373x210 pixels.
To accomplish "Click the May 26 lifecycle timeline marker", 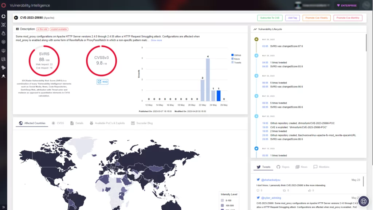I will (x=256, y=39).
